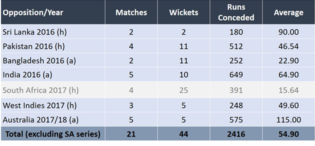Click the total average 54.90 cell
Image resolution: width=315 pixels, height=146 pixels.
(x=289, y=134)
